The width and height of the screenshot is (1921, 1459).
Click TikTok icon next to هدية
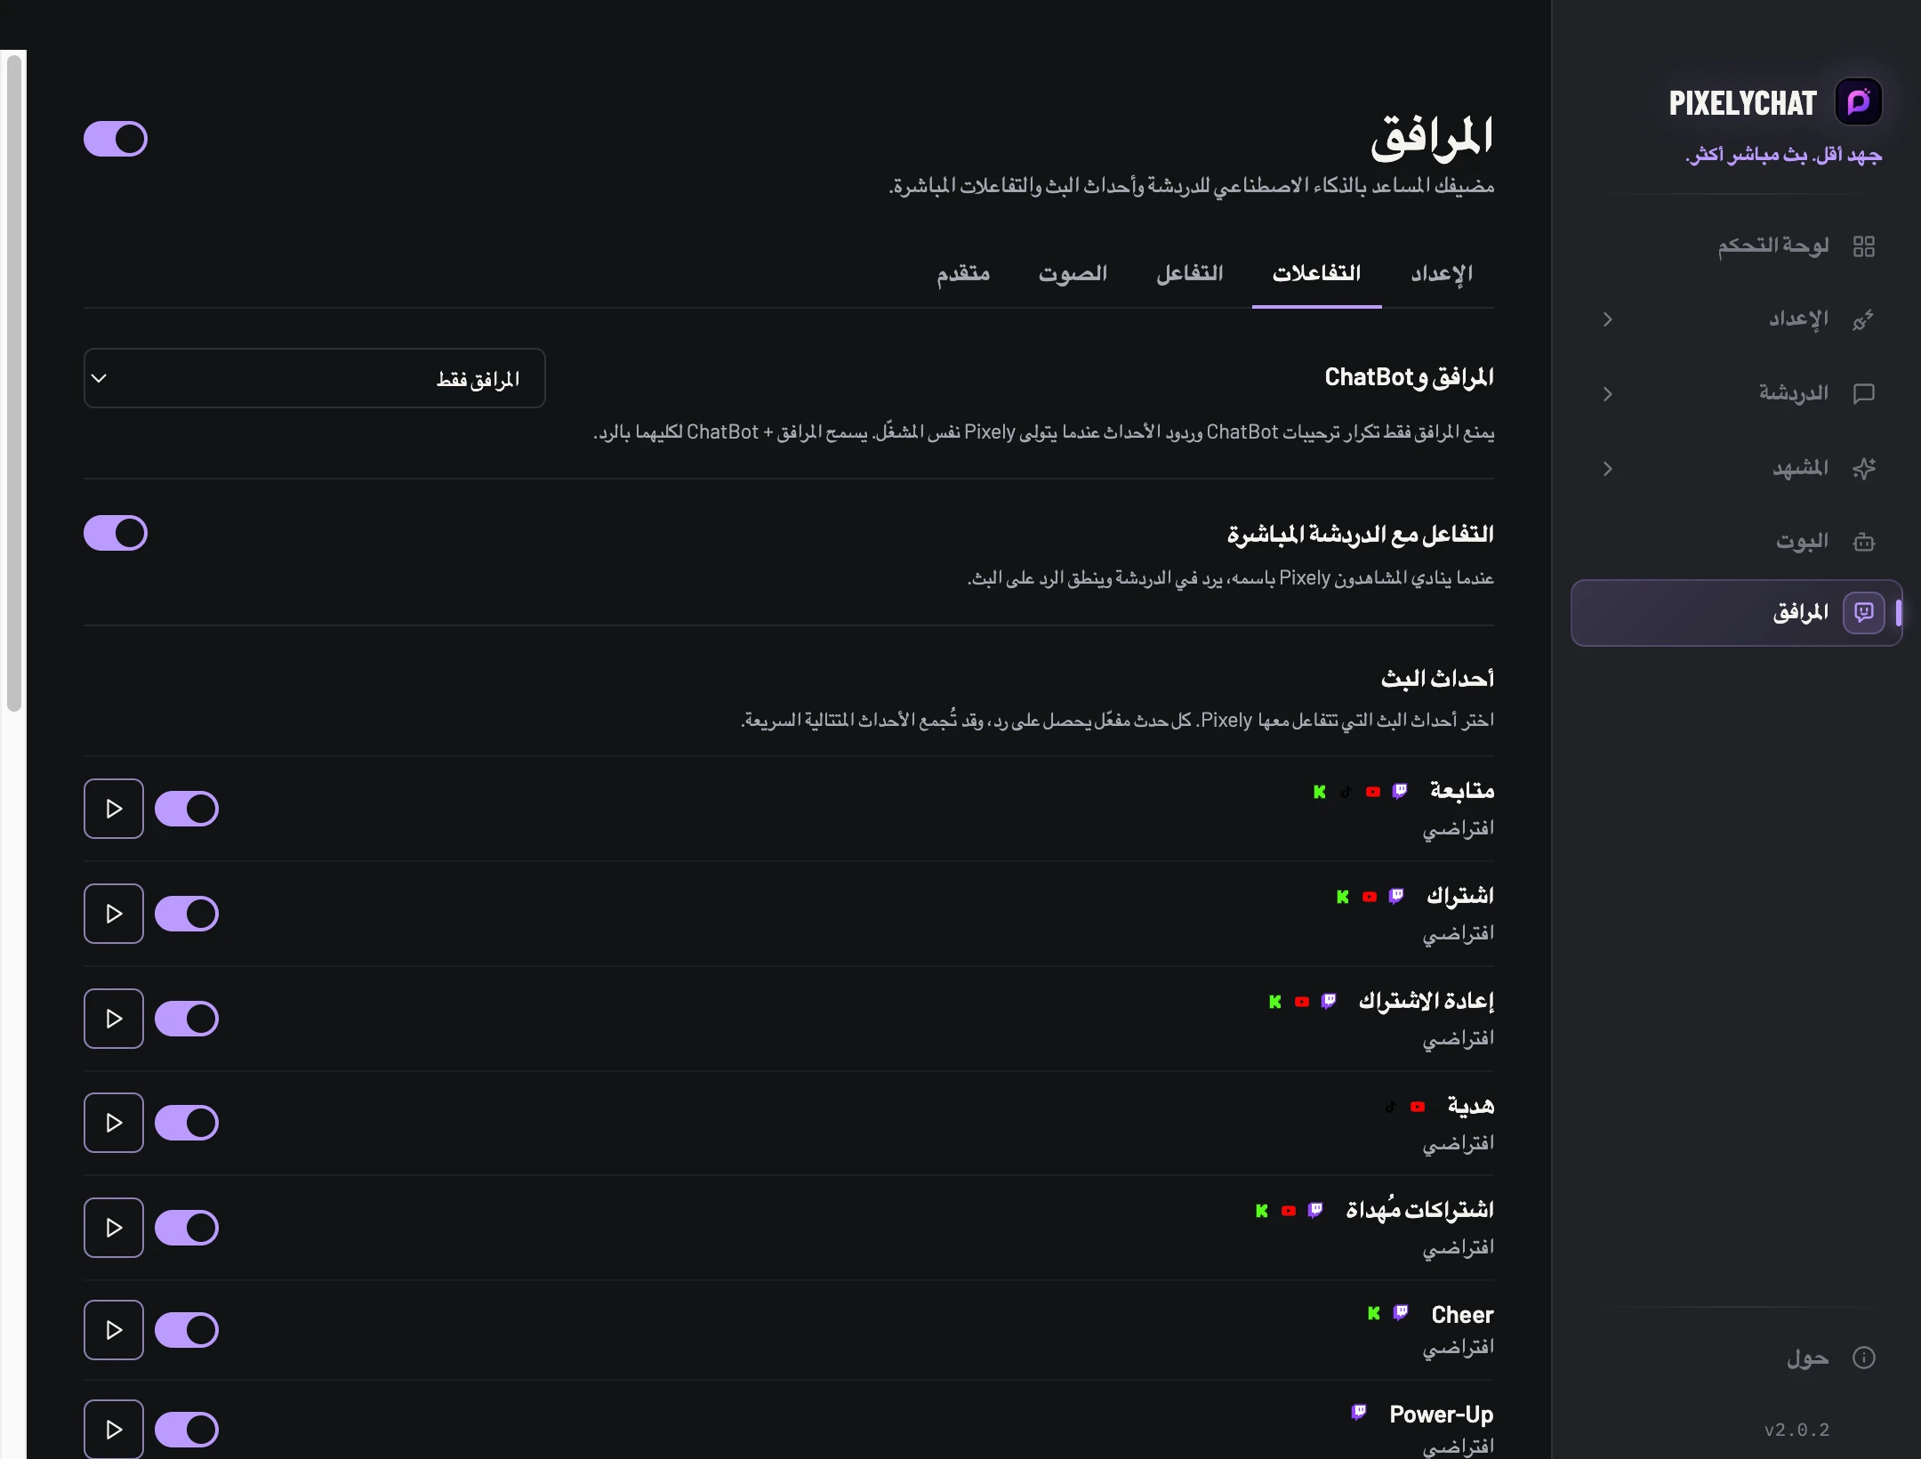pyautogui.click(x=1391, y=1107)
